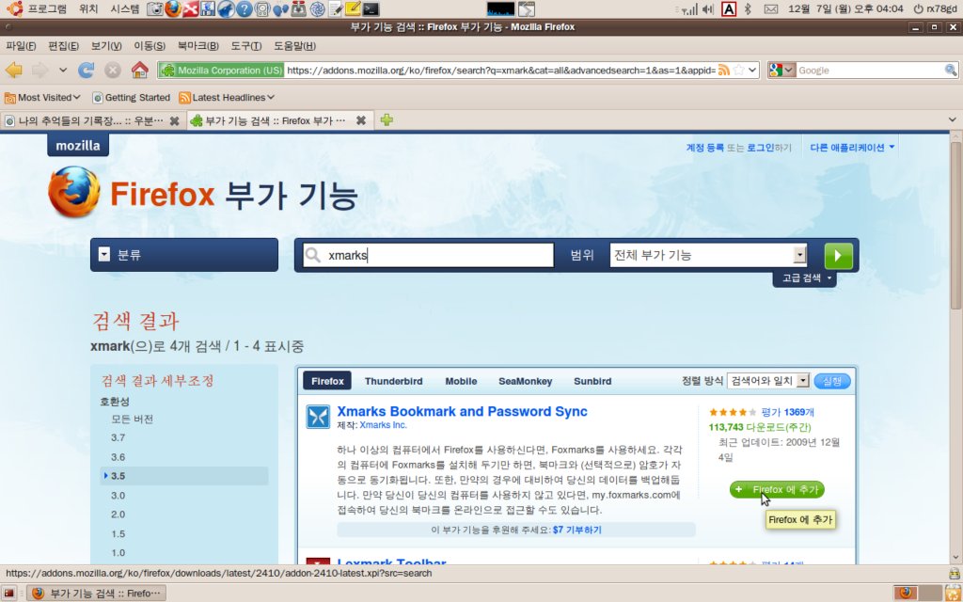The image size is (963, 602).
Task: Click the Firefox logo on the page
Action: click(x=74, y=192)
